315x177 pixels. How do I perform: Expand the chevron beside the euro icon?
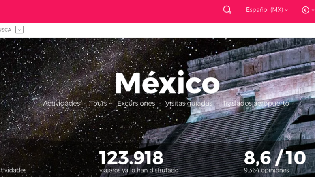click(313, 10)
